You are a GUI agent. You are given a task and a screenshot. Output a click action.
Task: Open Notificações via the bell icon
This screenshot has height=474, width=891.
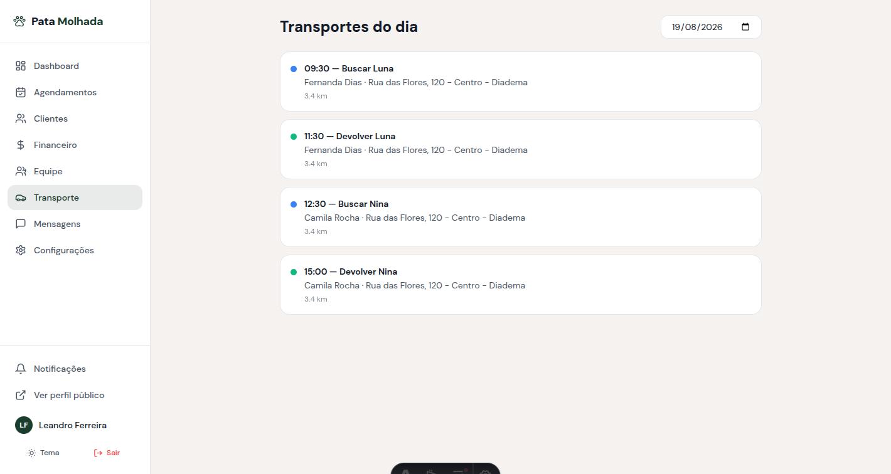point(21,369)
